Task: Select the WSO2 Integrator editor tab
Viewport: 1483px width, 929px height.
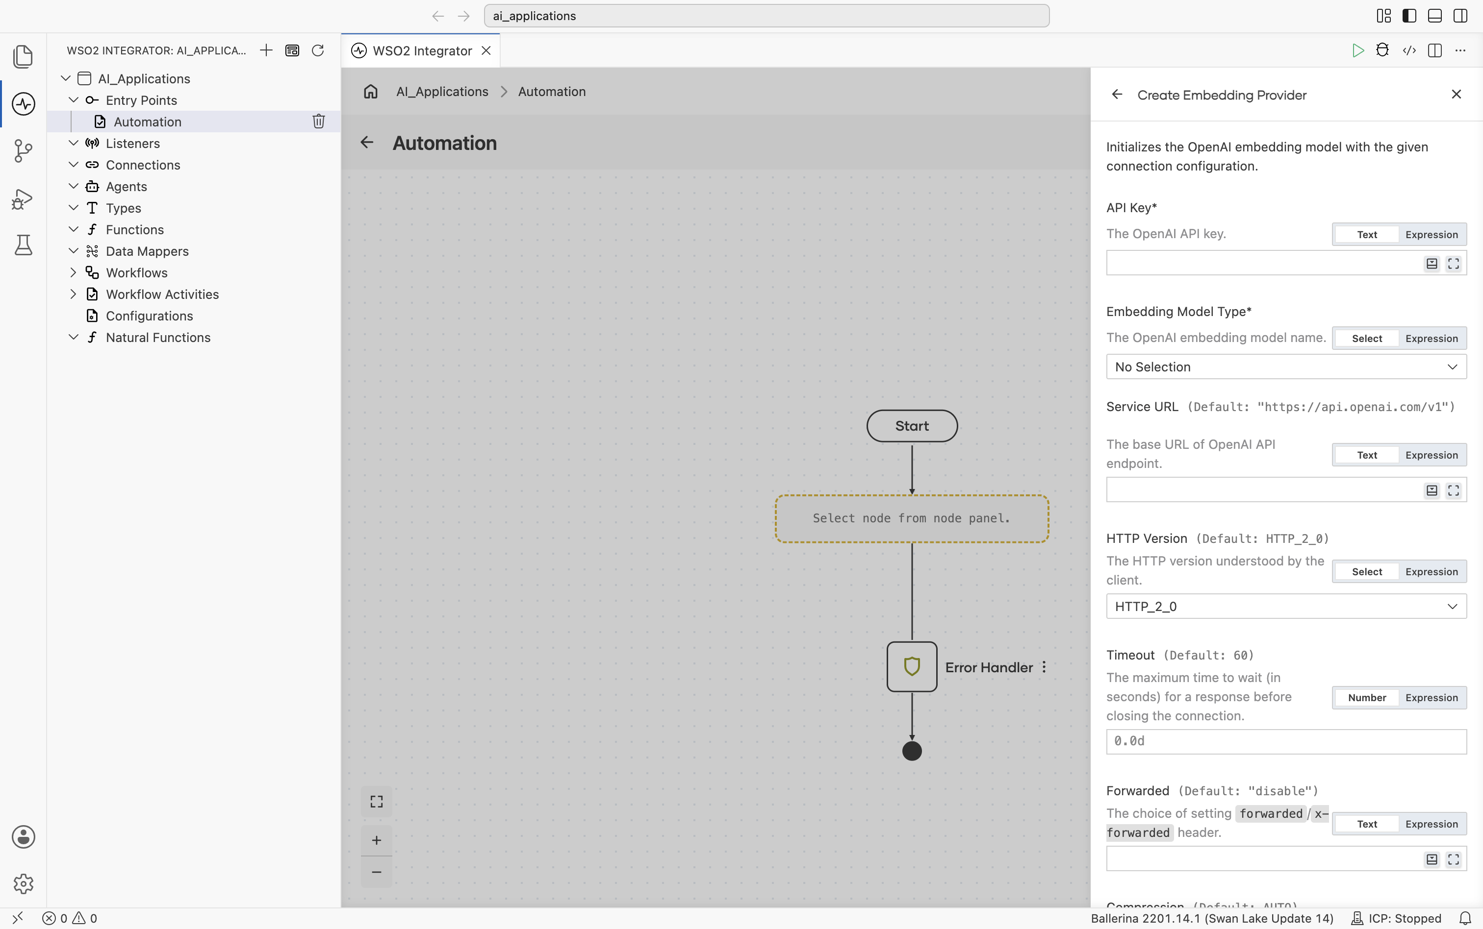Action: tap(421, 51)
